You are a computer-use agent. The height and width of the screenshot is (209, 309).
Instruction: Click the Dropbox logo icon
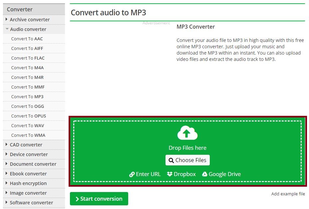(169, 174)
